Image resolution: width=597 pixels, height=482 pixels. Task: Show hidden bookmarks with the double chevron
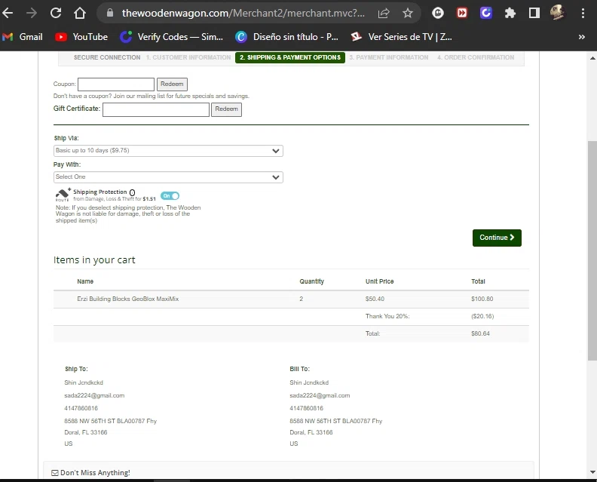click(x=581, y=37)
